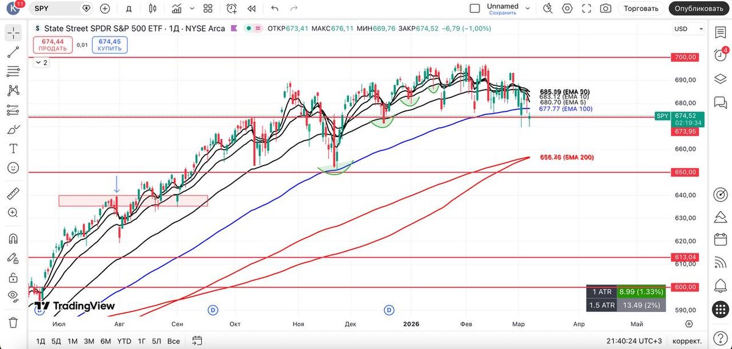This screenshot has width=732, height=349.
Task: Select the 1Г date range
Action: coord(142,340)
